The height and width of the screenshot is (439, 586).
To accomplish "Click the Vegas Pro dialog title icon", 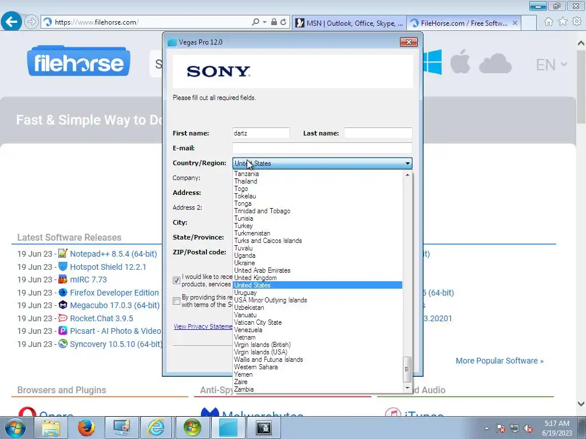I will (172, 42).
